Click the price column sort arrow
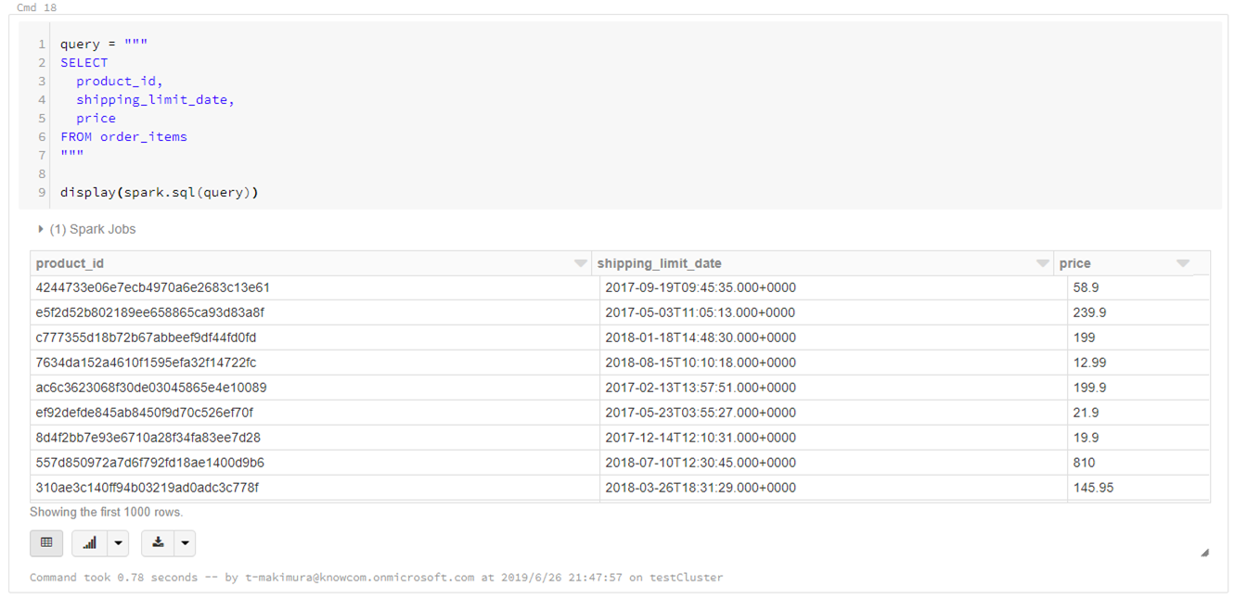This screenshot has height=599, width=1234. pos(1183,263)
